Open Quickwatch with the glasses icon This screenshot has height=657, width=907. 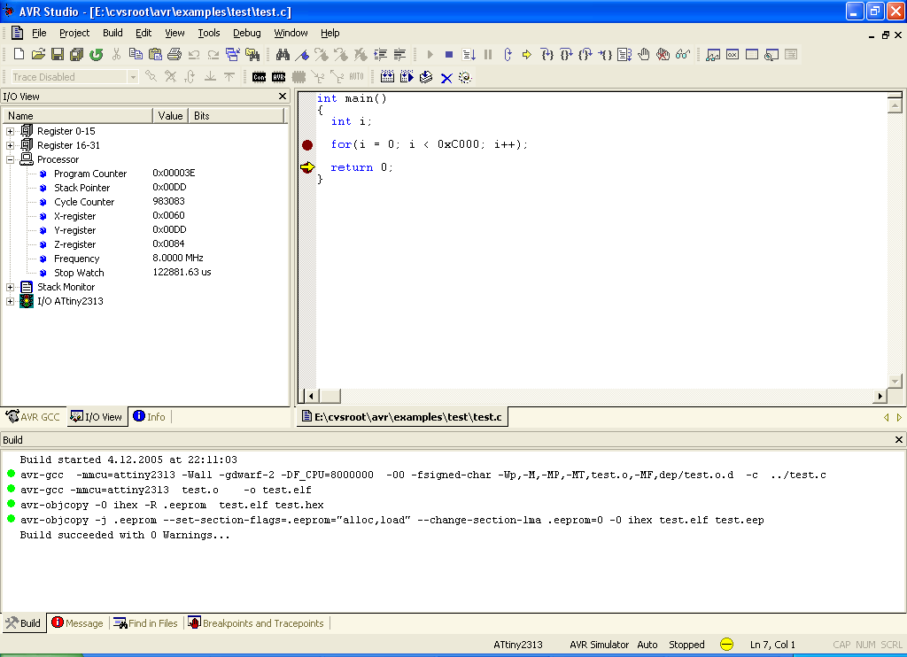pos(682,55)
